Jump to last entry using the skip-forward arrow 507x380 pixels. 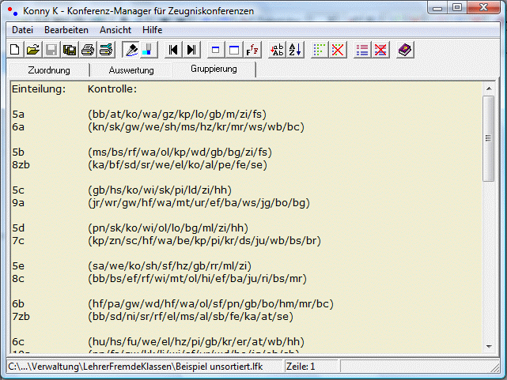tap(191, 50)
